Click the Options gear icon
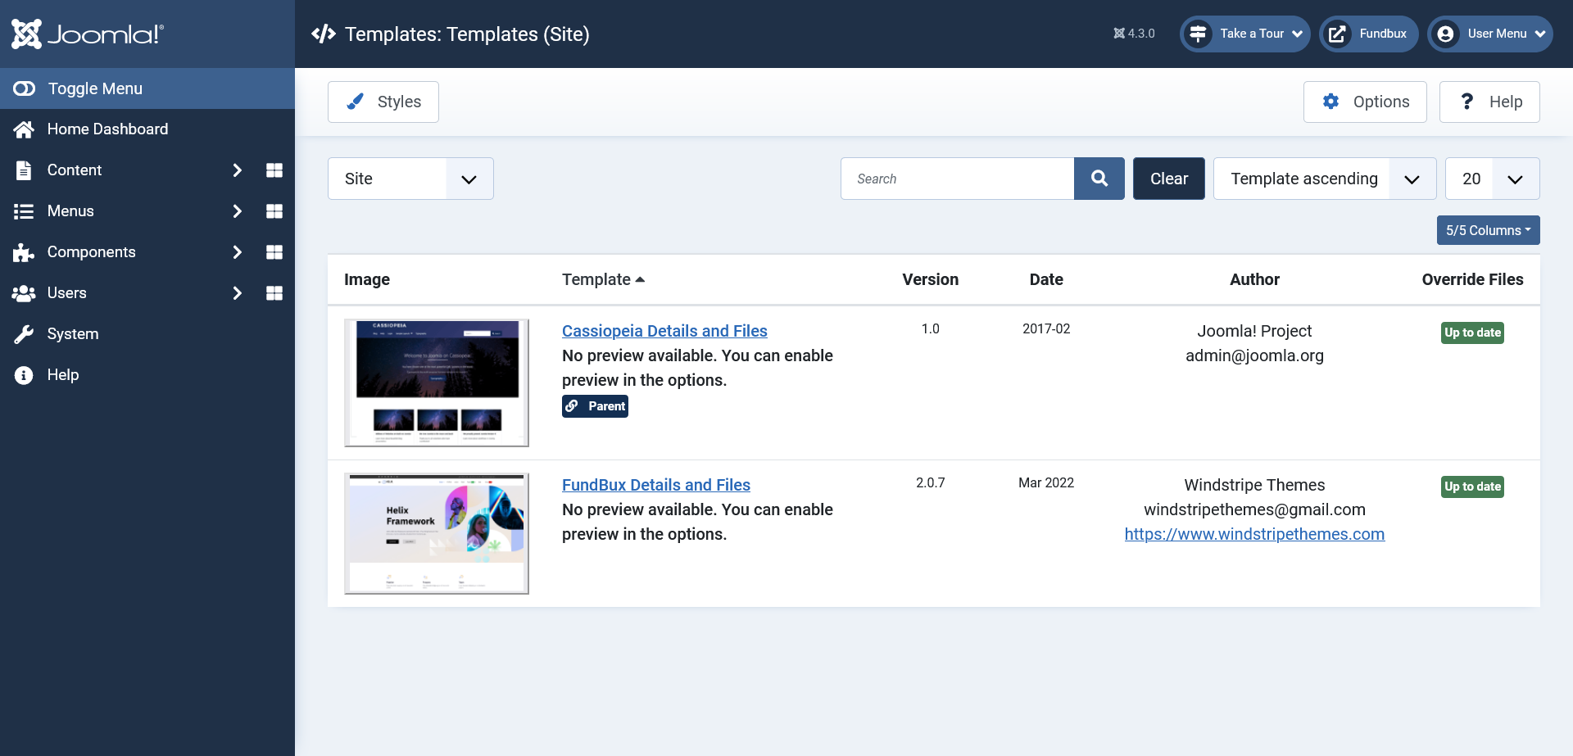 1331,102
